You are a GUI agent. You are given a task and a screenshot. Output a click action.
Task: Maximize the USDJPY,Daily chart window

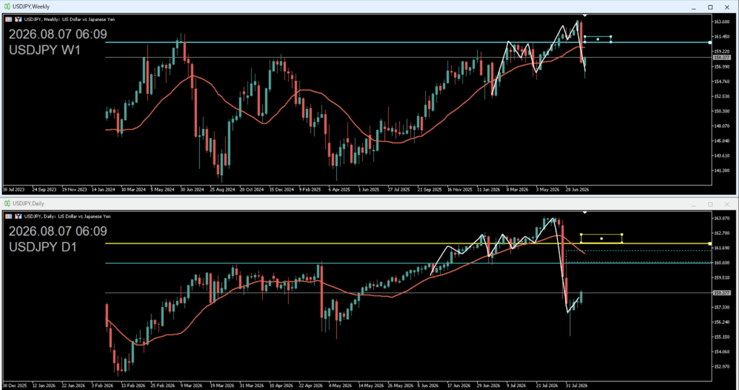pyautogui.click(x=710, y=204)
